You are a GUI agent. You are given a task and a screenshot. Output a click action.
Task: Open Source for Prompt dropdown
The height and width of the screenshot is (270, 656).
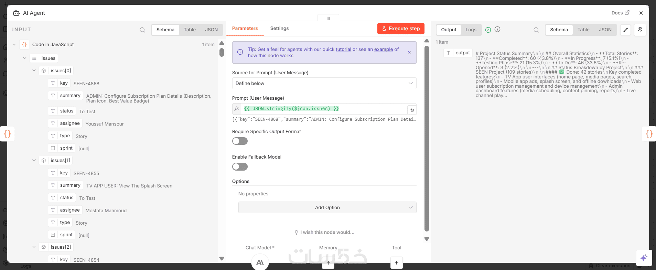[324, 83]
